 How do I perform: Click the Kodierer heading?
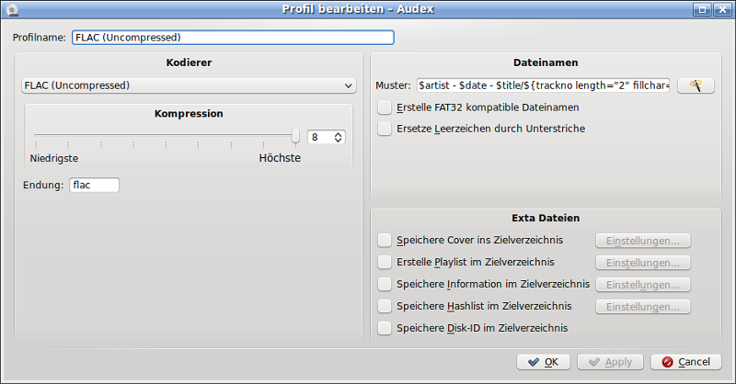[189, 62]
